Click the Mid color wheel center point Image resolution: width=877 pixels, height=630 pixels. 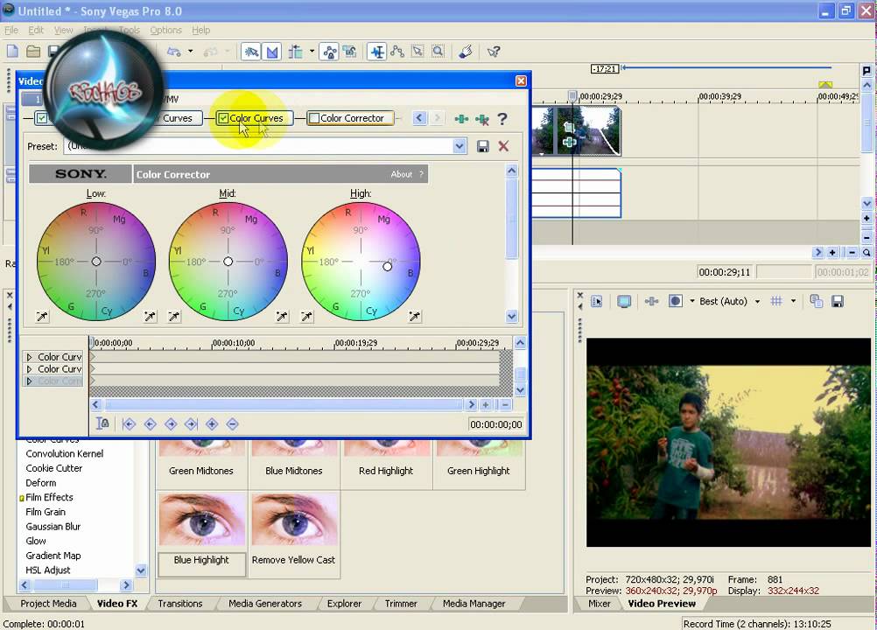click(x=228, y=262)
